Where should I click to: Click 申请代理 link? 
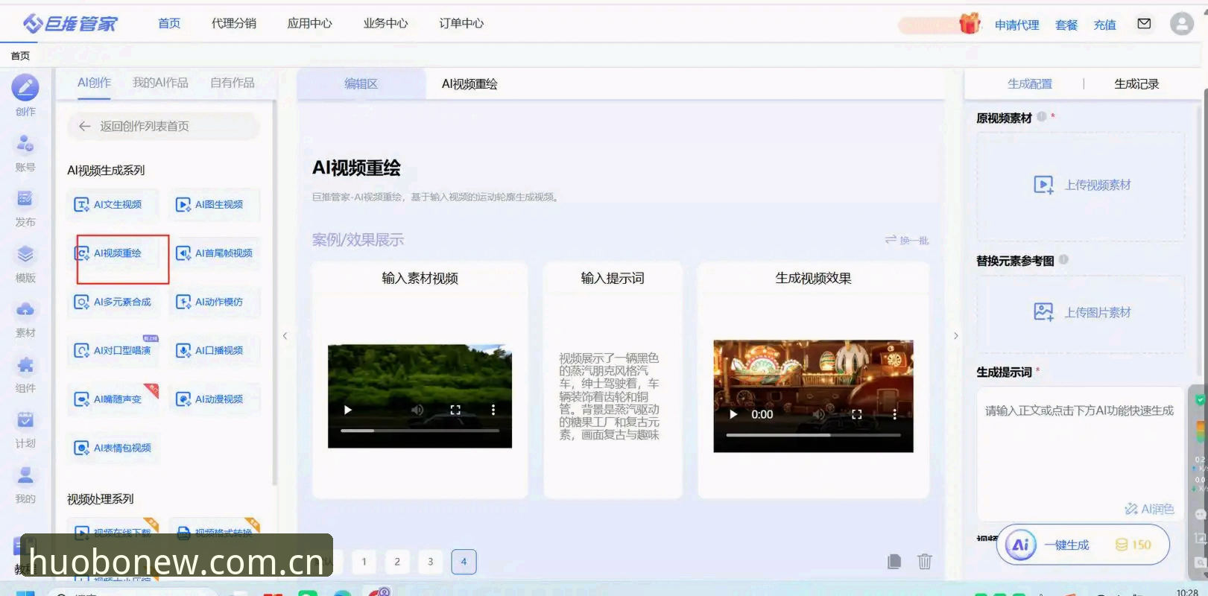click(1017, 25)
